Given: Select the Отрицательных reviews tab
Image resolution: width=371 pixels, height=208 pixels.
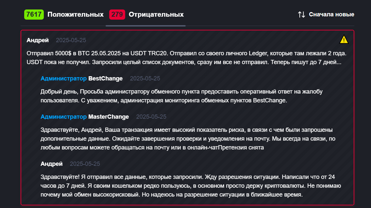Looking at the screenshot, I should [x=156, y=14].
